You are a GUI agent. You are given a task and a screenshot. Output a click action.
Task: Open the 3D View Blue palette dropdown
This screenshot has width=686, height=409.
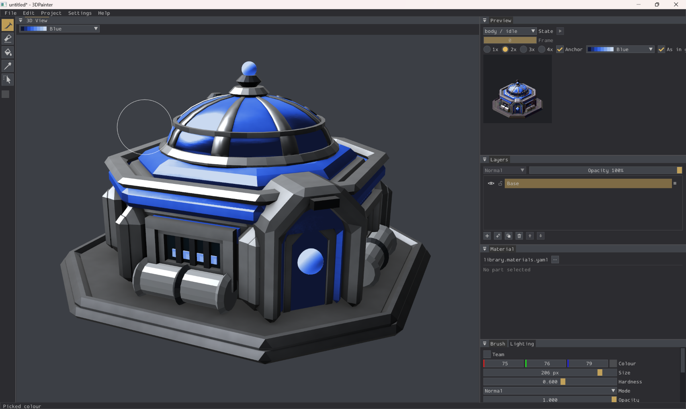point(59,29)
